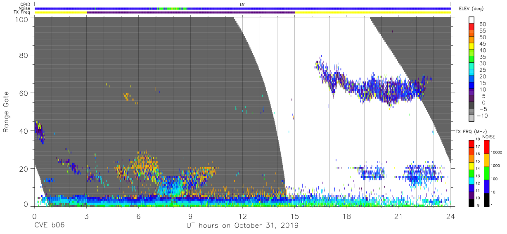Image resolution: width=507 pixels, height=234 pixels.
Task: Click the CPID value 151
Action: pos(242,4)
